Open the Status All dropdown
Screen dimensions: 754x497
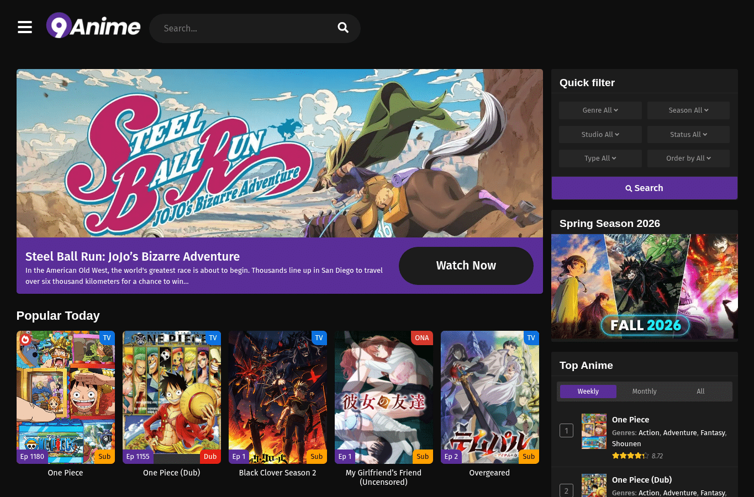coord(688,135)
